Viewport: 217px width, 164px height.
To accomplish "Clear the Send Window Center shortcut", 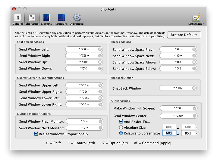I will [195, 116].
